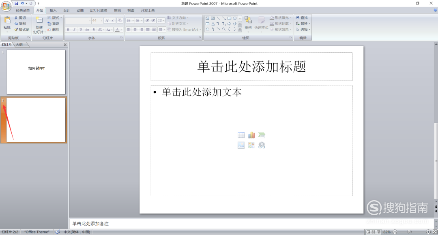Switch to Normal view in status bar
Image resolution: width=438 pixels, height=235 pixels.
pyautogui.click(x=368, y=232)
